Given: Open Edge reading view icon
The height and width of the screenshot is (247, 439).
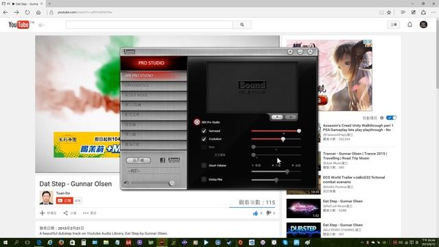Looking at the screenshot, I should click(x=381, y=12).
